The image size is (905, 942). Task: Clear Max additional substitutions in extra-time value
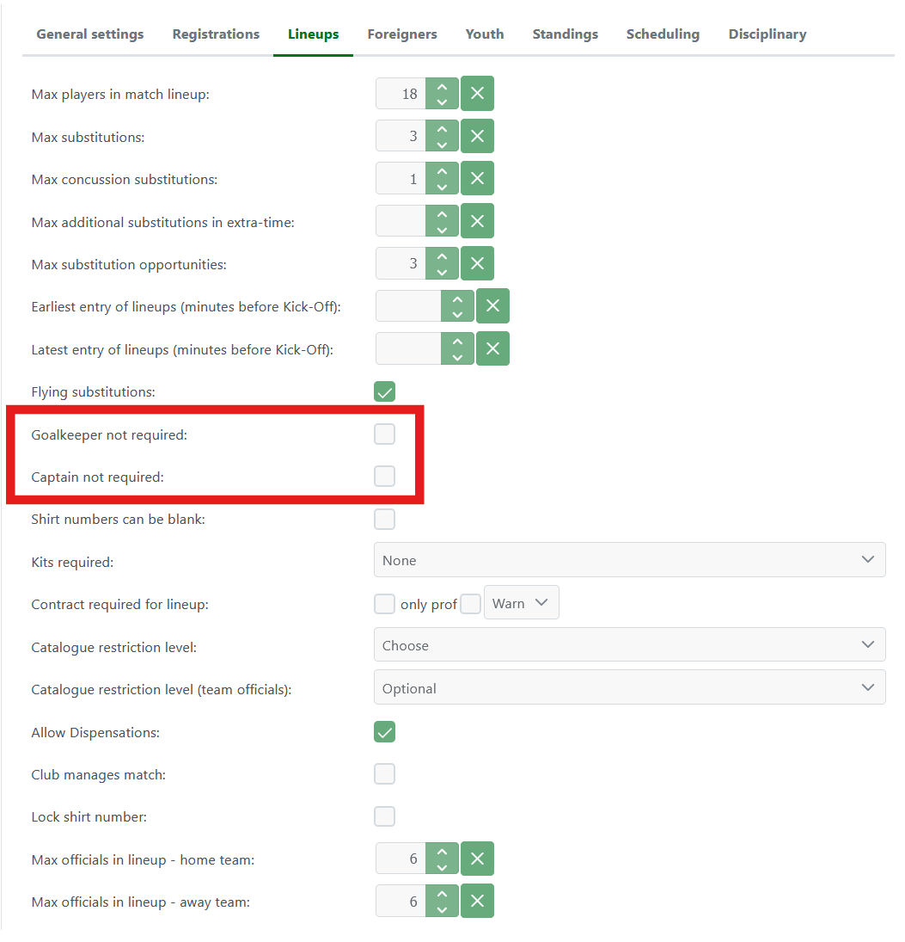pos(477,221)
